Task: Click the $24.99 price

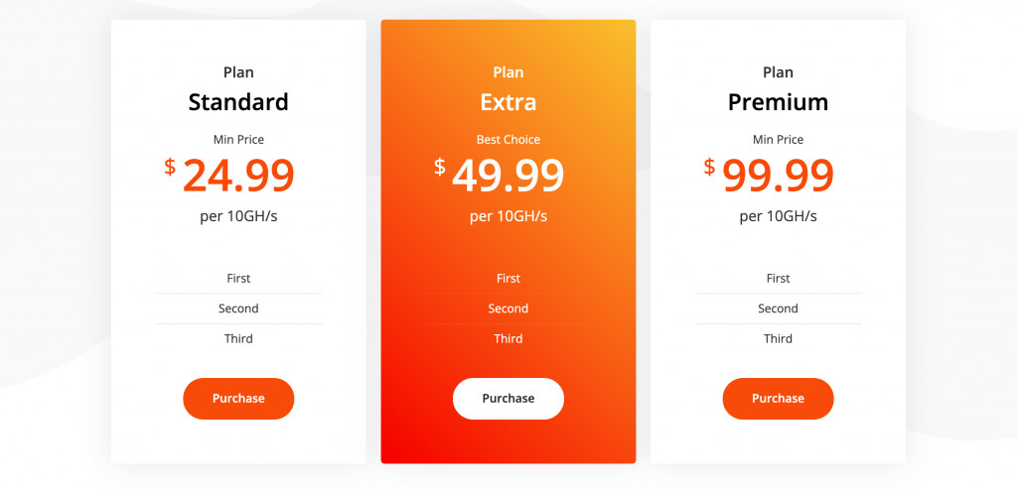Action: coord(229,176)
